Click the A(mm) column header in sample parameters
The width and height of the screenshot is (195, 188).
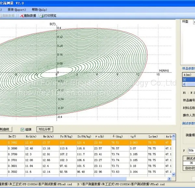[188, 75]
